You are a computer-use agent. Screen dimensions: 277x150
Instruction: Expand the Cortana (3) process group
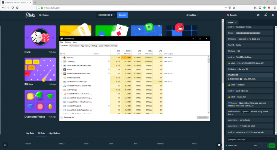coord(61,62)
